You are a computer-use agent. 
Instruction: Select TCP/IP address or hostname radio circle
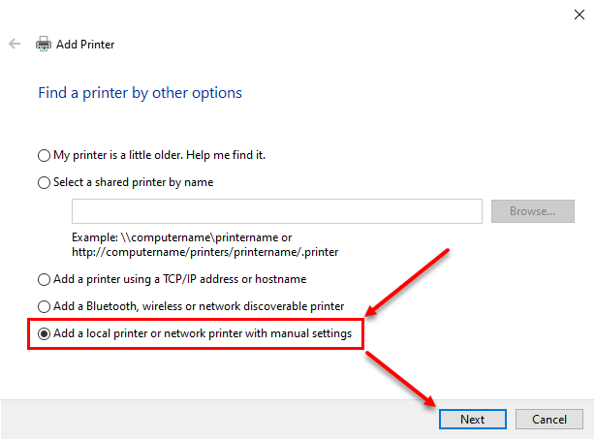pos(44,279)
